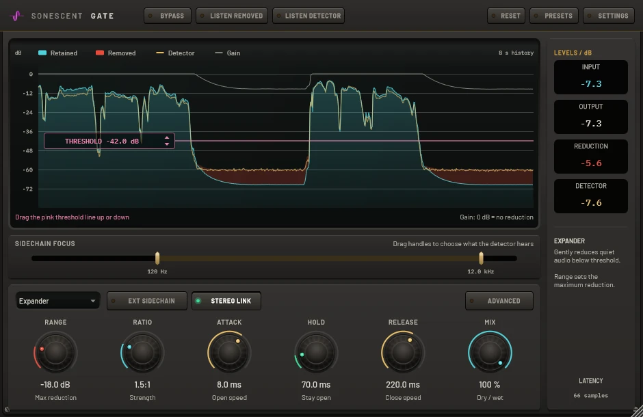Click the small round icon at bottom-left corner
Screen dimensions: 643x417
point(7,409)
